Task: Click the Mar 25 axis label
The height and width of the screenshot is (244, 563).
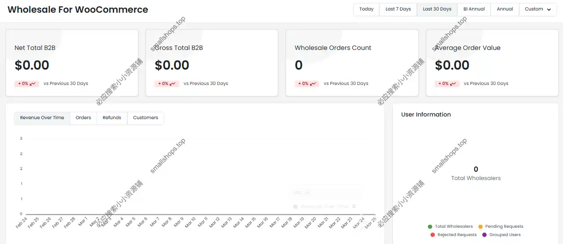Action: [x=372, y=223]
